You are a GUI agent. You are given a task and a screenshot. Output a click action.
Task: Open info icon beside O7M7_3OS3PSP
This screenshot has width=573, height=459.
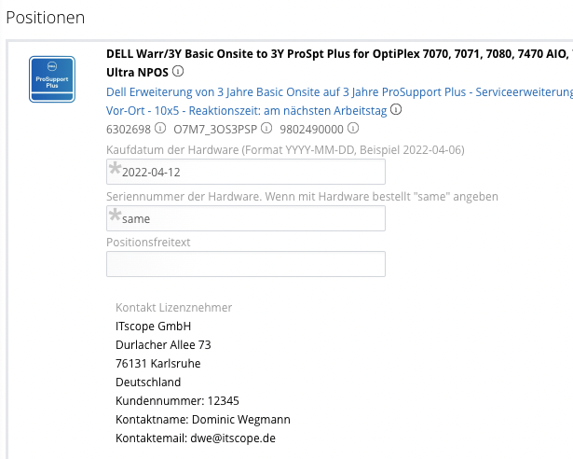(x=266, y=129)
